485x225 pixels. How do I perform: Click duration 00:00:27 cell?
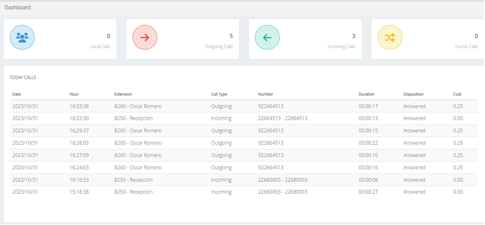point(368,192)
